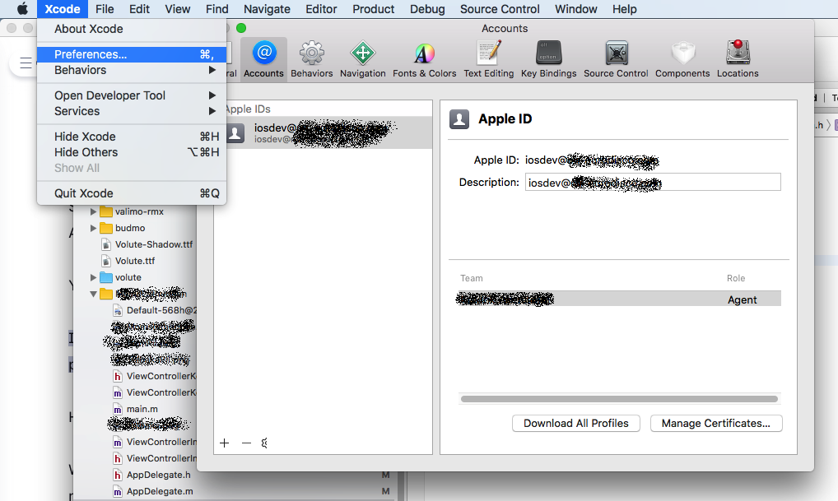
Task: Open Key Bindings preferences
Action: pyautogui.click(x=548, y=59)
